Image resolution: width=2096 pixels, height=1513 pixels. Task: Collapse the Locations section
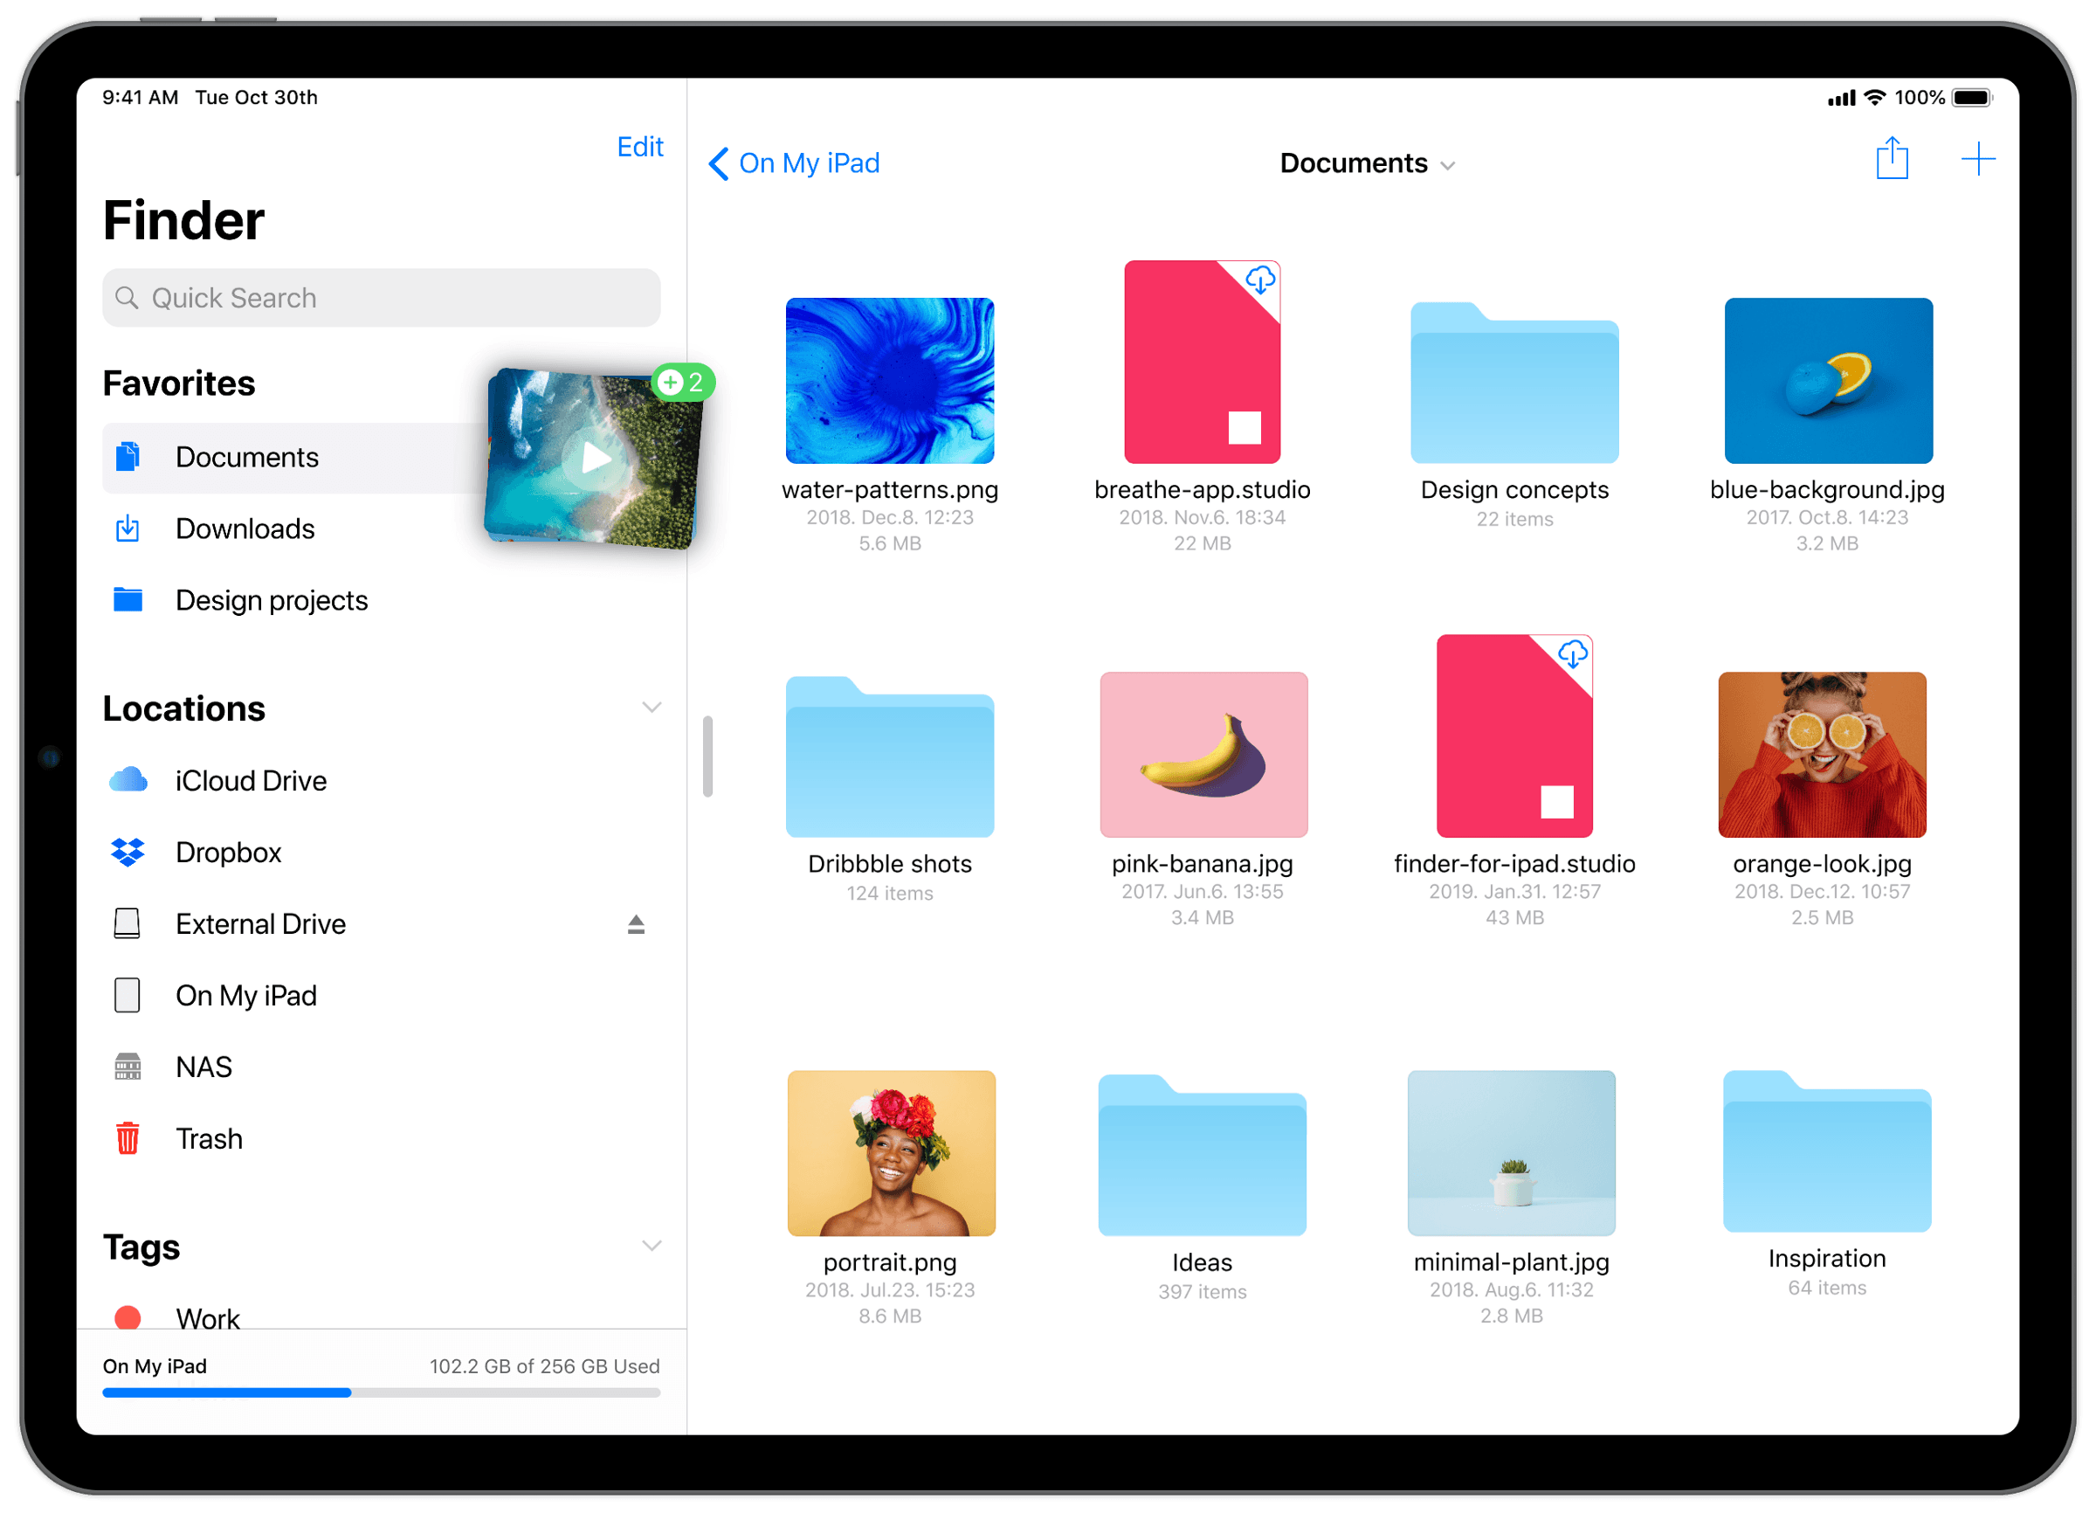point(652,708)
